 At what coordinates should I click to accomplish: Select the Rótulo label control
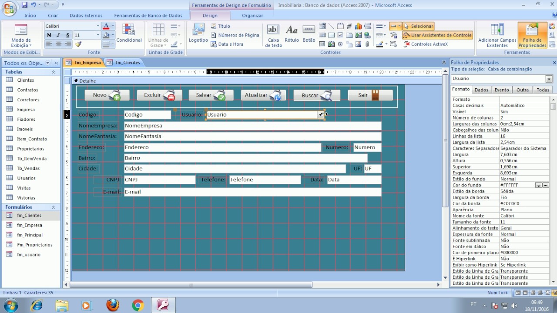tap(292, 33)
